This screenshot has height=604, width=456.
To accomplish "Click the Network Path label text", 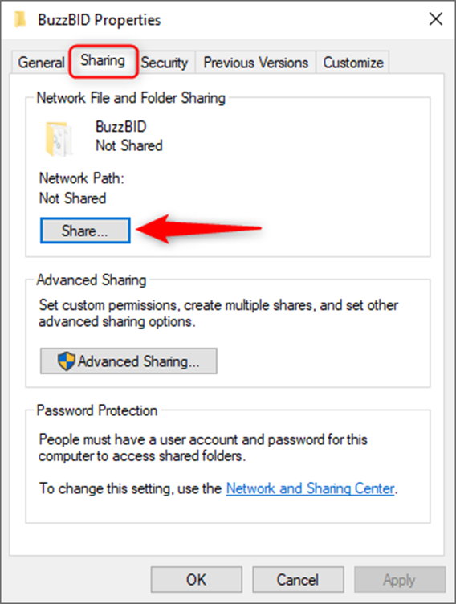I will pos(82,178).
